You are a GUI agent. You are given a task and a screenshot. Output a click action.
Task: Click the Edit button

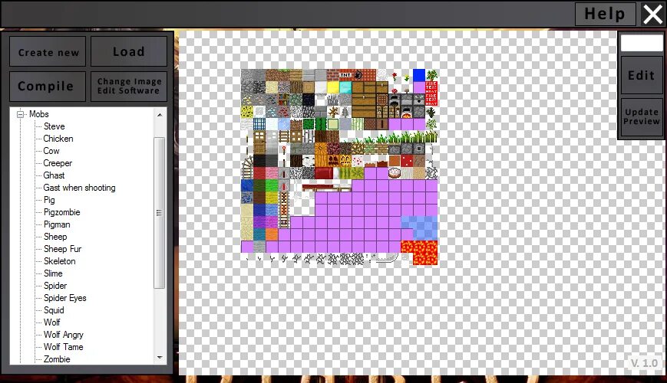point(642,75)
